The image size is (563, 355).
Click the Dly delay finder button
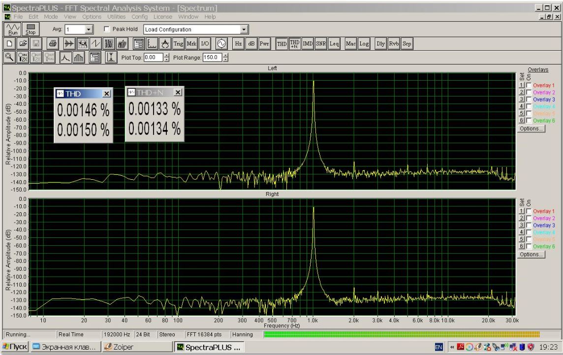(x=380, y=44)
